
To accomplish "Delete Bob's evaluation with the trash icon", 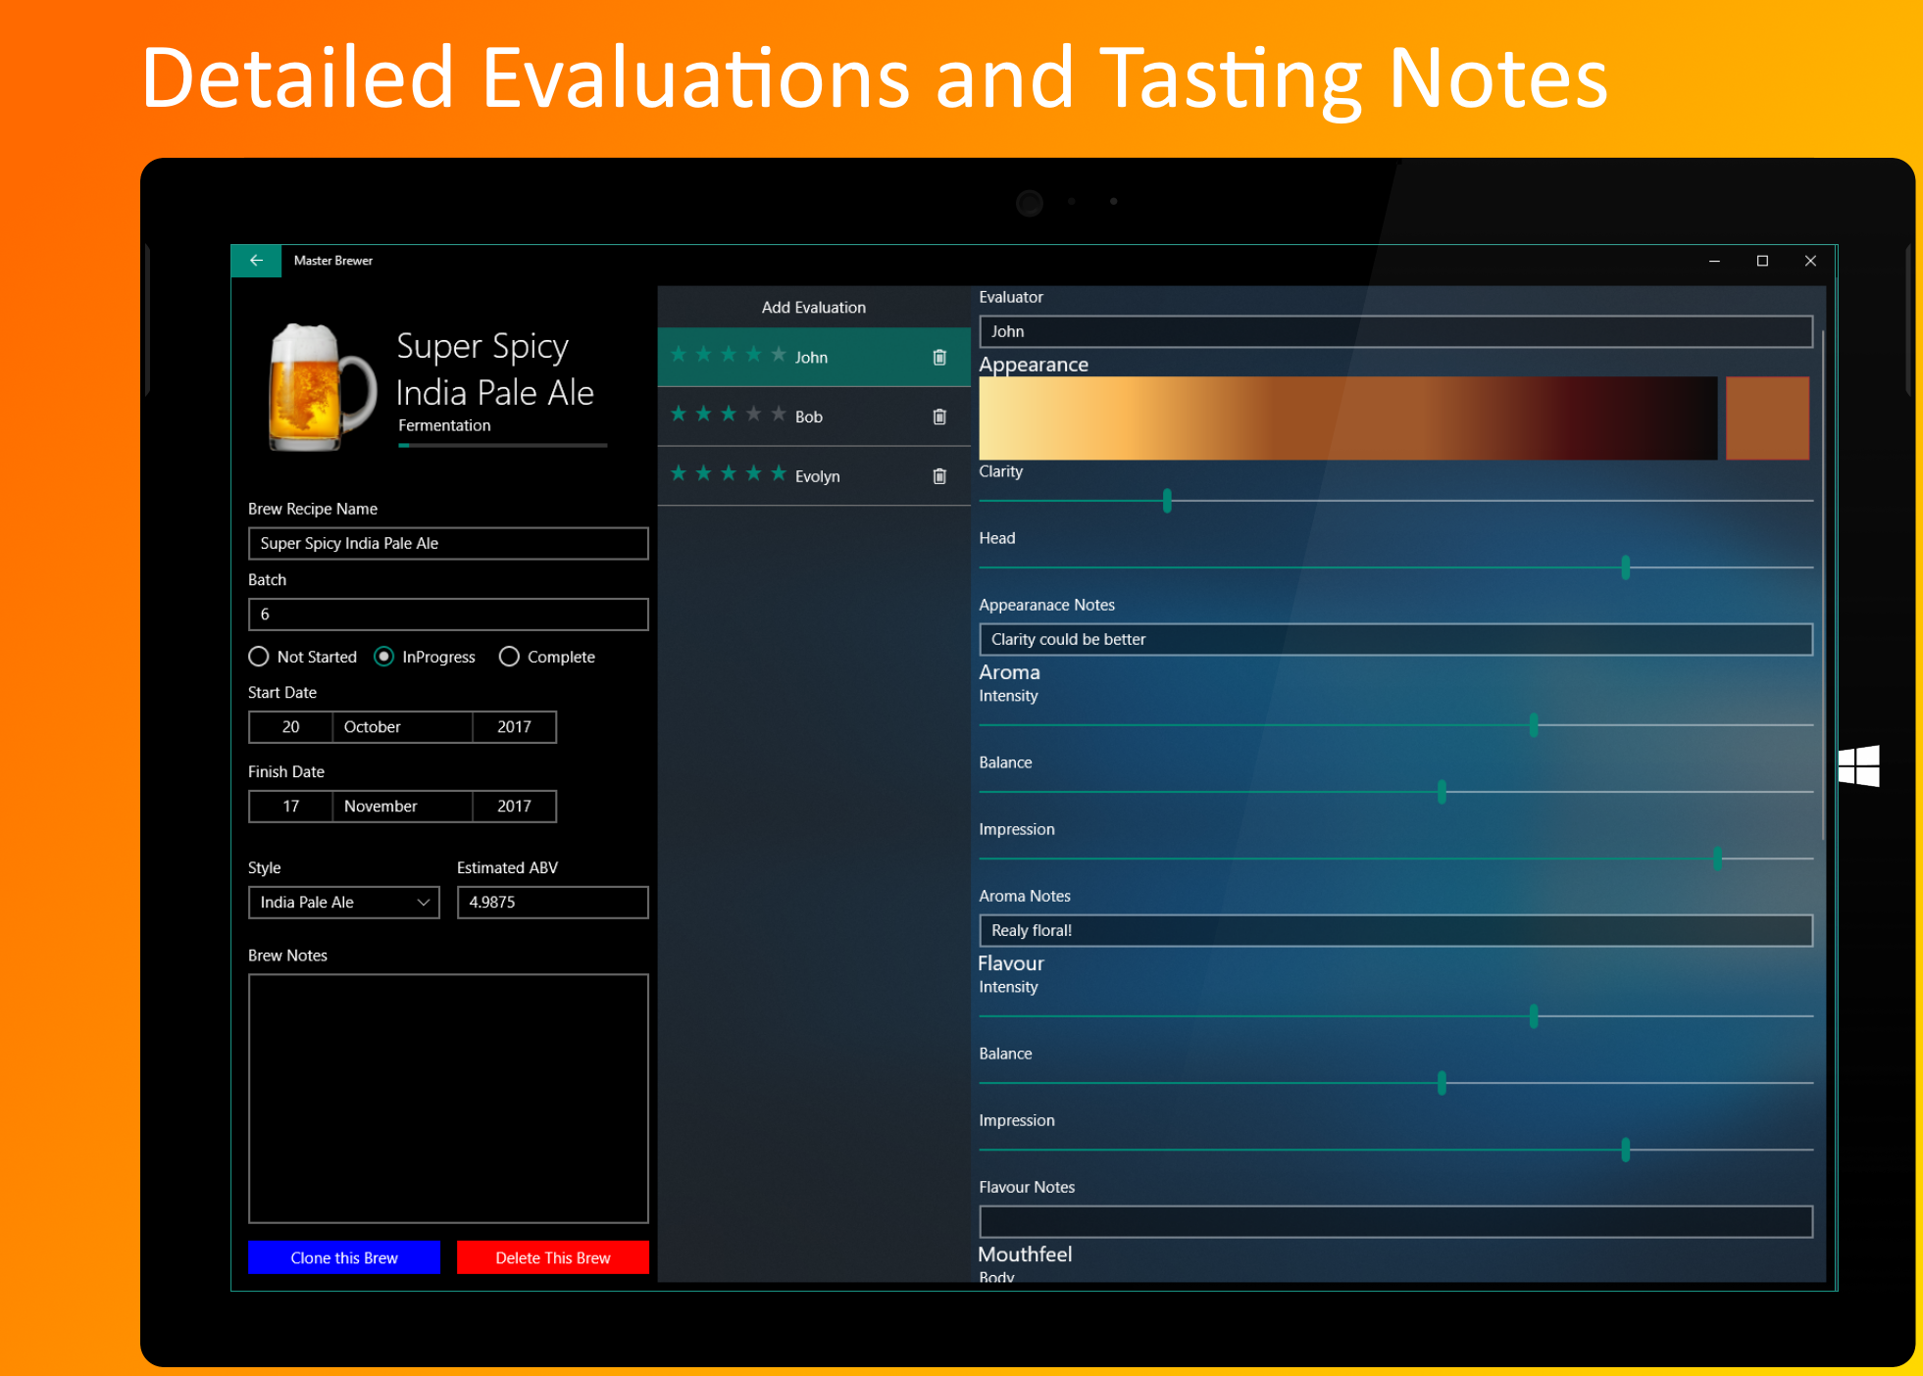I will pos(938,416).
